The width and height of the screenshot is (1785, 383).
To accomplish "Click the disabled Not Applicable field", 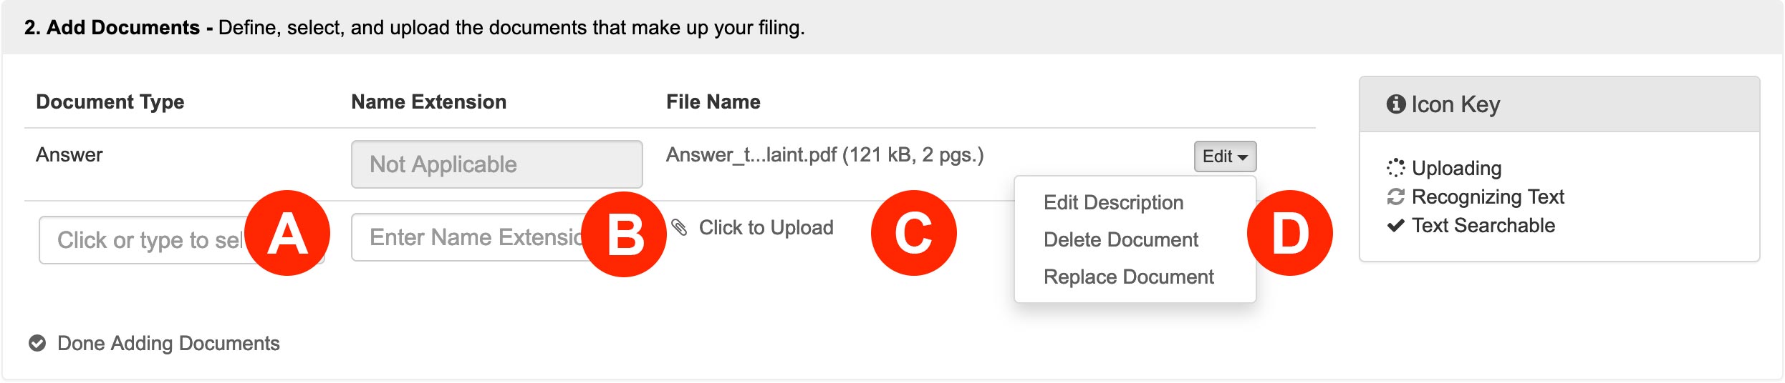I will 496,164.
